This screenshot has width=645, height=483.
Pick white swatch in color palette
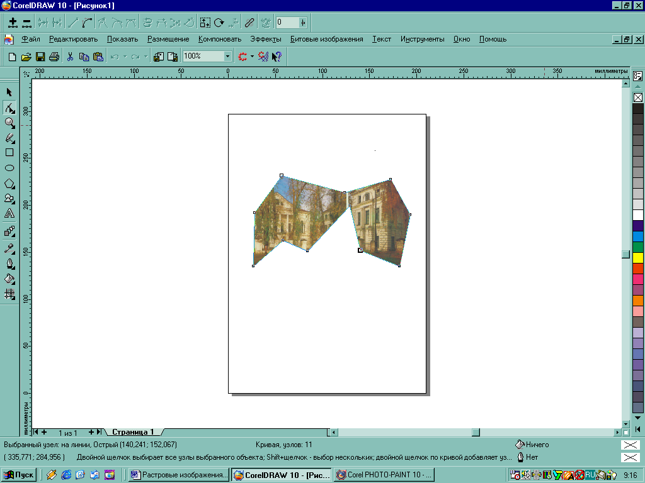click(638, 215)
